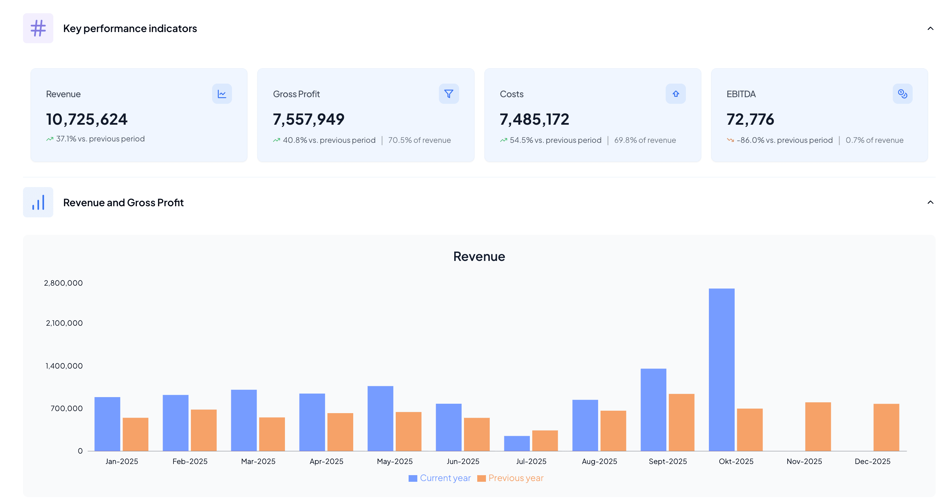The height and width of the screenshot is (503, 944).
Task: Collapse the Revenue and Gross Profit section
Action: click(930, 202)
